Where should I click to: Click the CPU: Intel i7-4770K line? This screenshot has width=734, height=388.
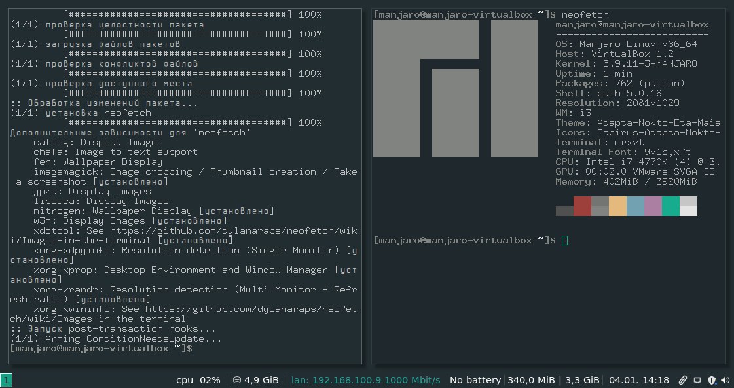point(638,162)
